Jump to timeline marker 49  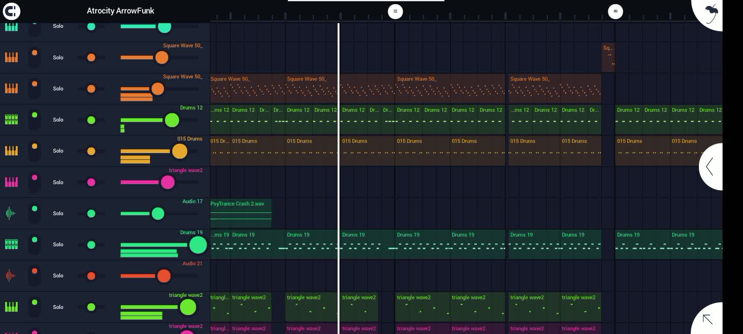coord(615,11)
